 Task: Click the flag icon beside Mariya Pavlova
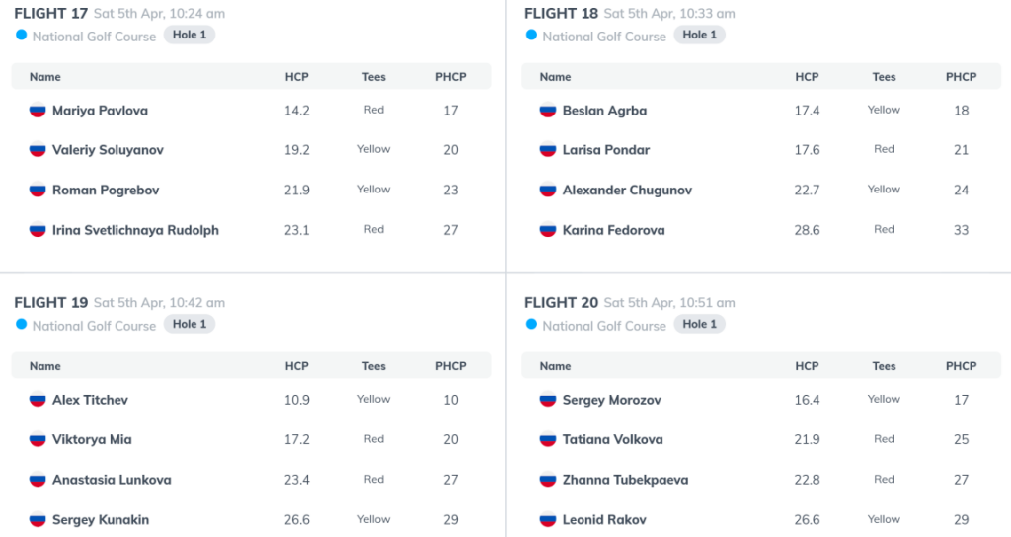[38, 111]
